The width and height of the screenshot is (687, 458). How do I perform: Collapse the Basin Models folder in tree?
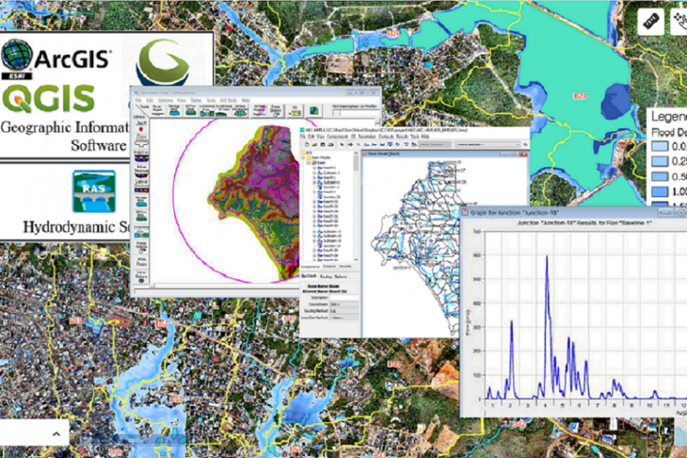(x=303, y=157)
